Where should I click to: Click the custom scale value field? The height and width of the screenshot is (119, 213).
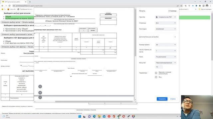pyautogui.click(x=159, y=67)
